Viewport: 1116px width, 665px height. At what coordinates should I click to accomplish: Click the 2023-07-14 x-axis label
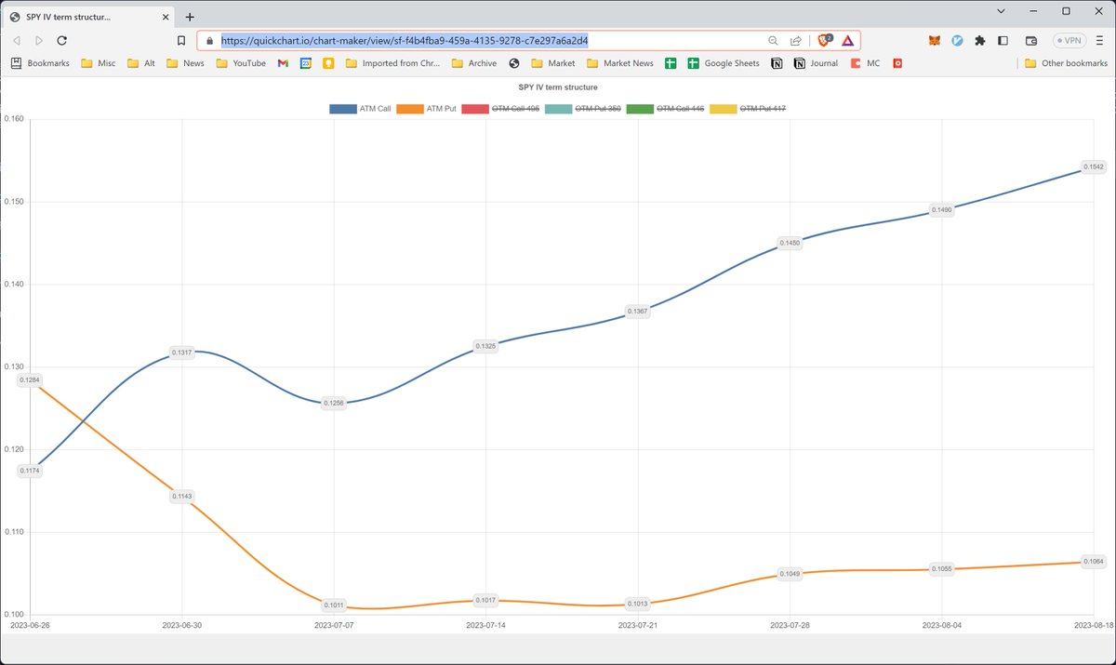pyautogui.click(x=485, y=626)
